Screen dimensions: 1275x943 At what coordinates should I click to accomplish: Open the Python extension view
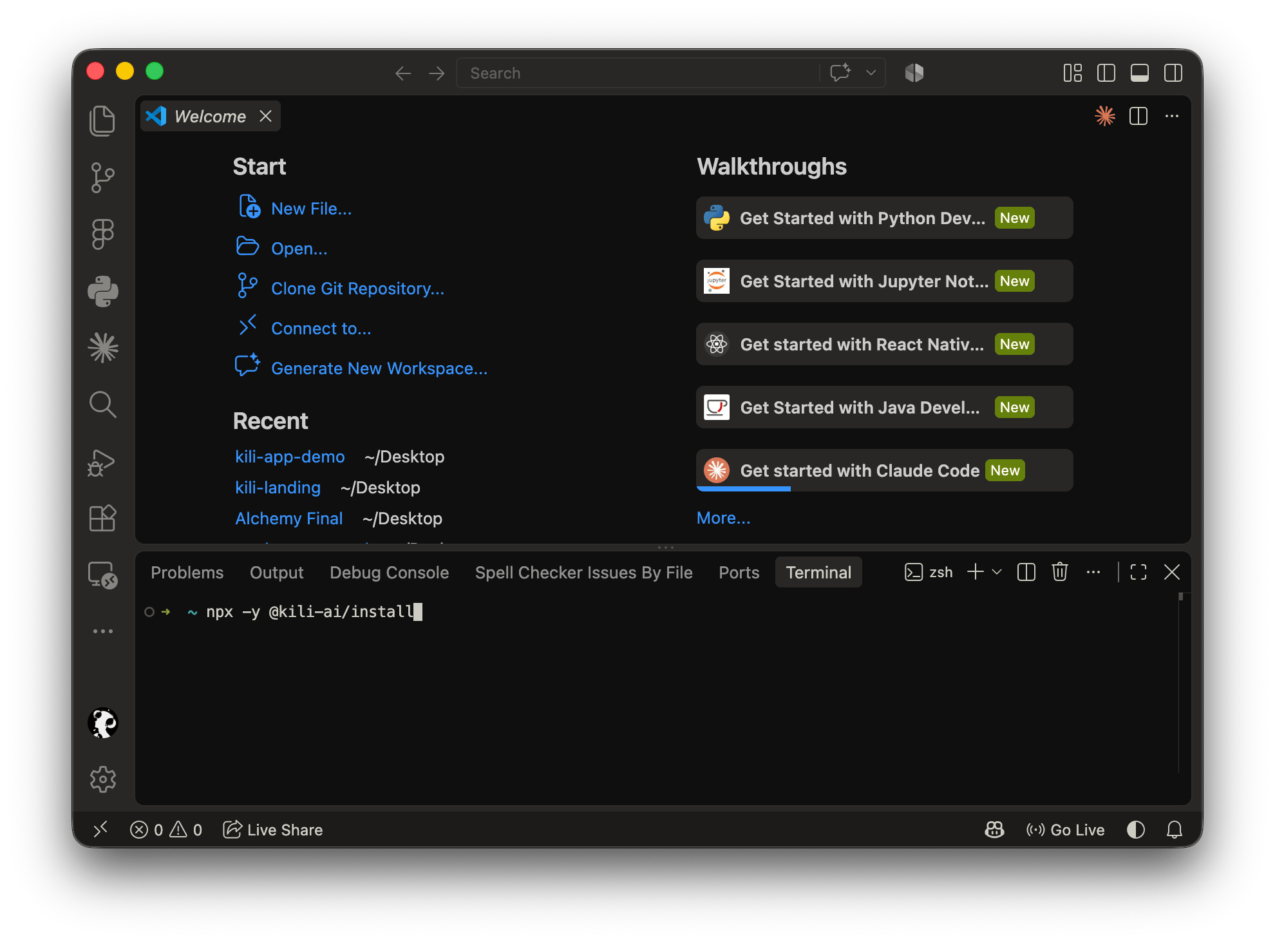[x=102, y=291]
